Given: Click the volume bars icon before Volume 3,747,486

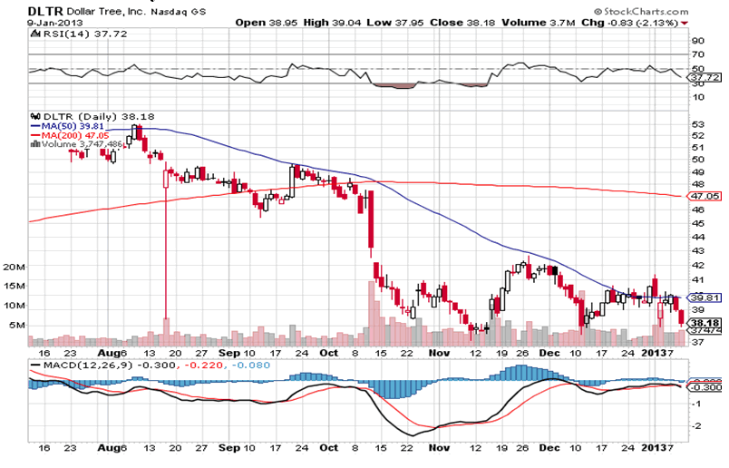Looking at the screenshot, I should point(35,144).
